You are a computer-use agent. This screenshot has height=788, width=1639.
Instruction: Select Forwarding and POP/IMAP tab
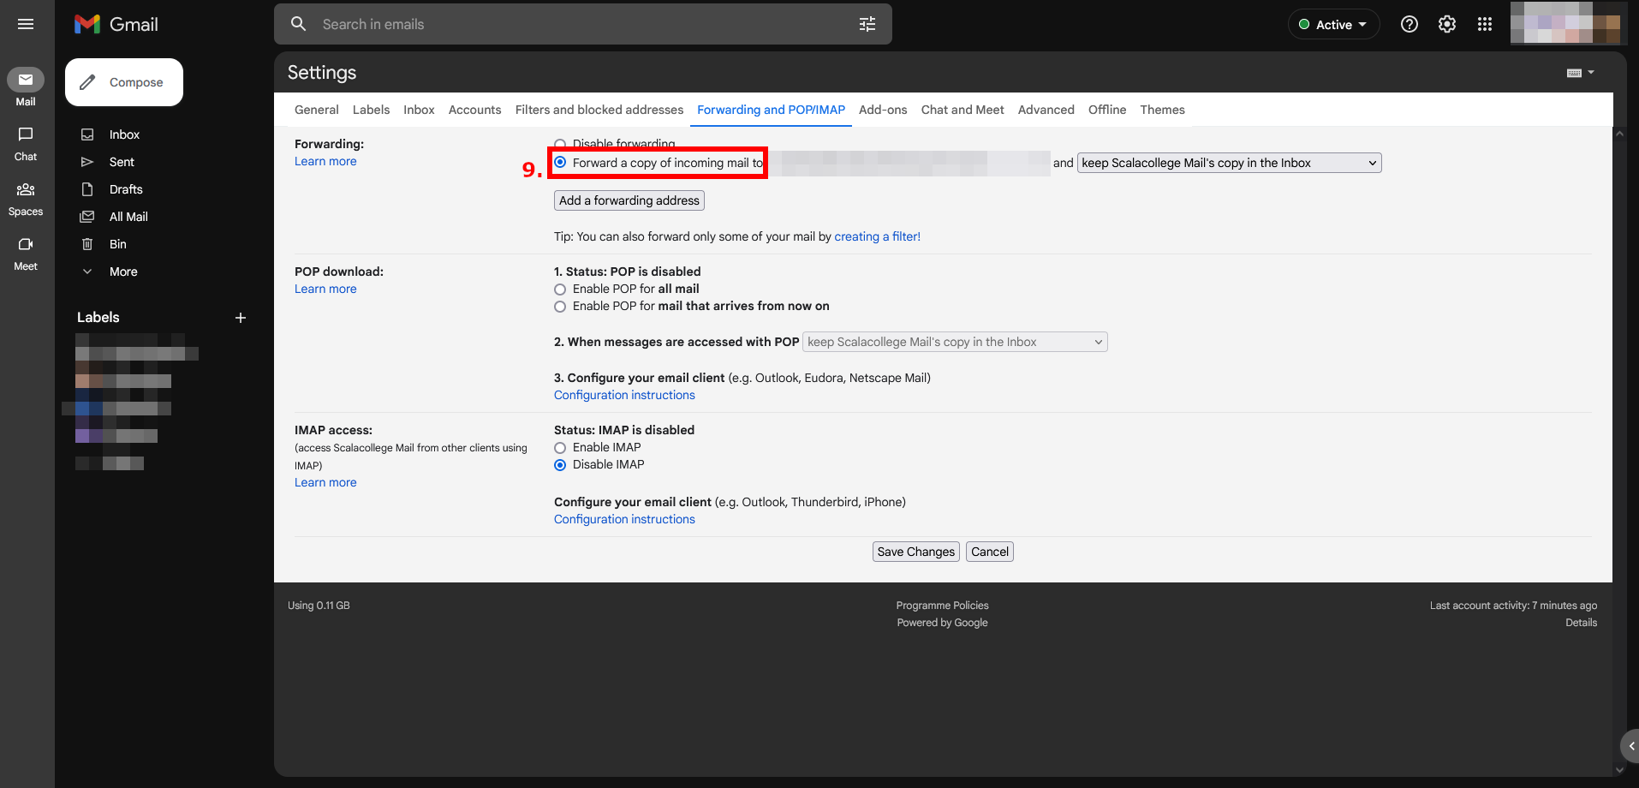point(771,110)
